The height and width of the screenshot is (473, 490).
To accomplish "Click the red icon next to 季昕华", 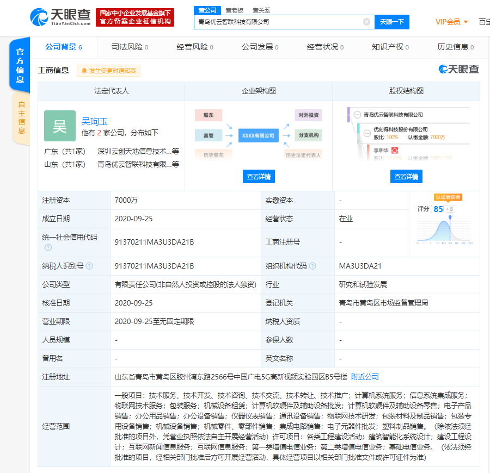I will (x=395, y=151).
